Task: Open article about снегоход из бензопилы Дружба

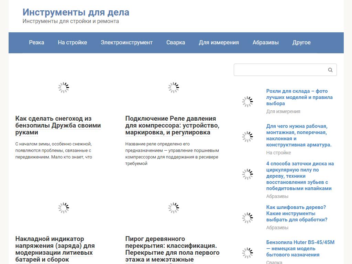Action: click(58, 125)
